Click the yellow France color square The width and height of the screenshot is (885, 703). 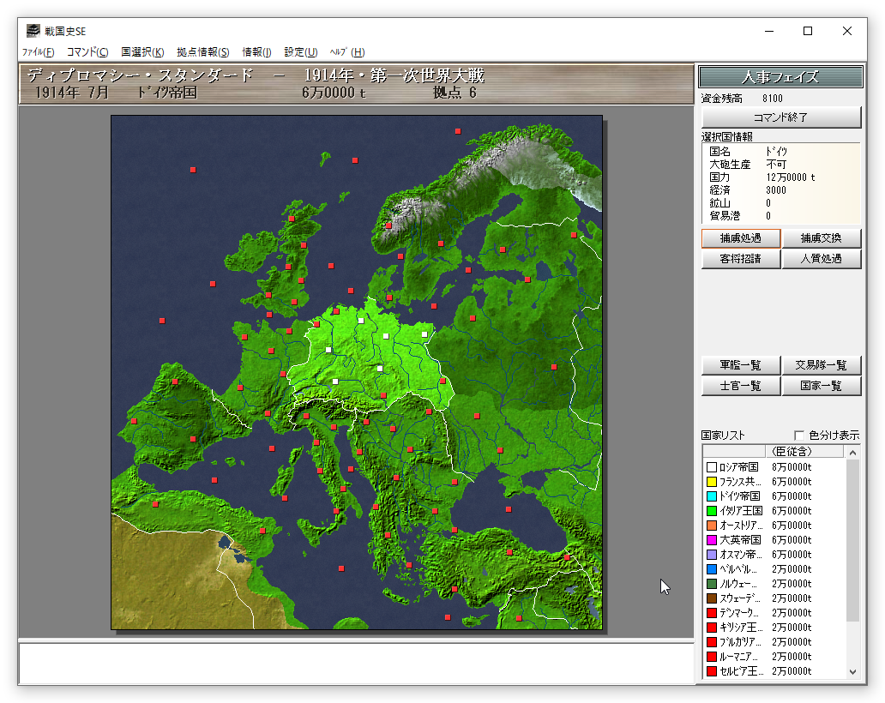click(711, 482)
